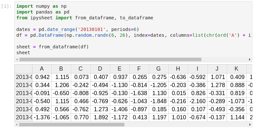
Task: Select cell with value -1.205
Action: [158, 85]
